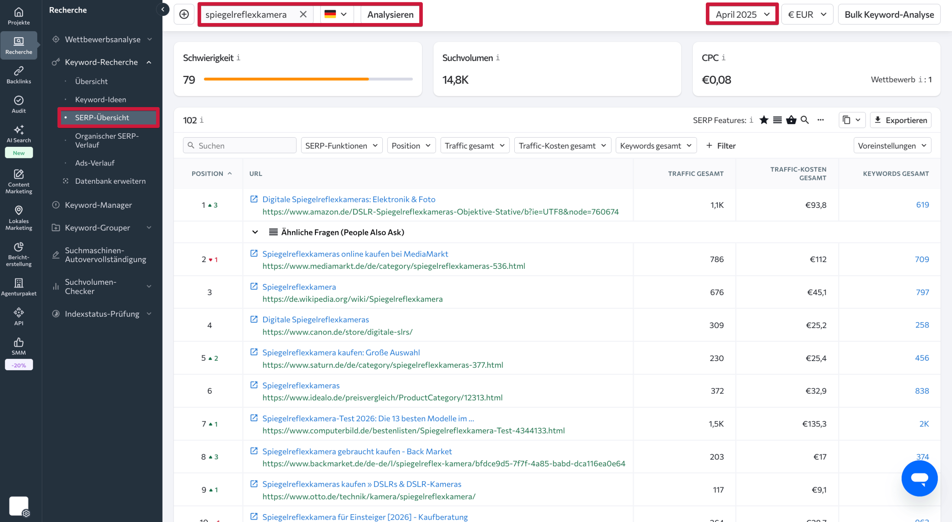Image resolution: width=952 pixels, height=522 pixels.
Task: Open the API section in the sidebar
Action: 19,316
